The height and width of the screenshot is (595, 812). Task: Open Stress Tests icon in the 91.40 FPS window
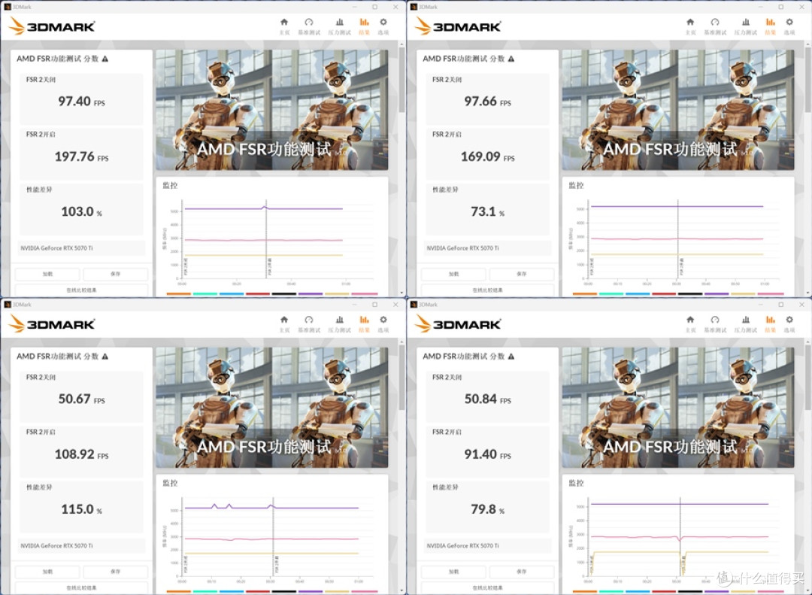[x=745, y=323]
